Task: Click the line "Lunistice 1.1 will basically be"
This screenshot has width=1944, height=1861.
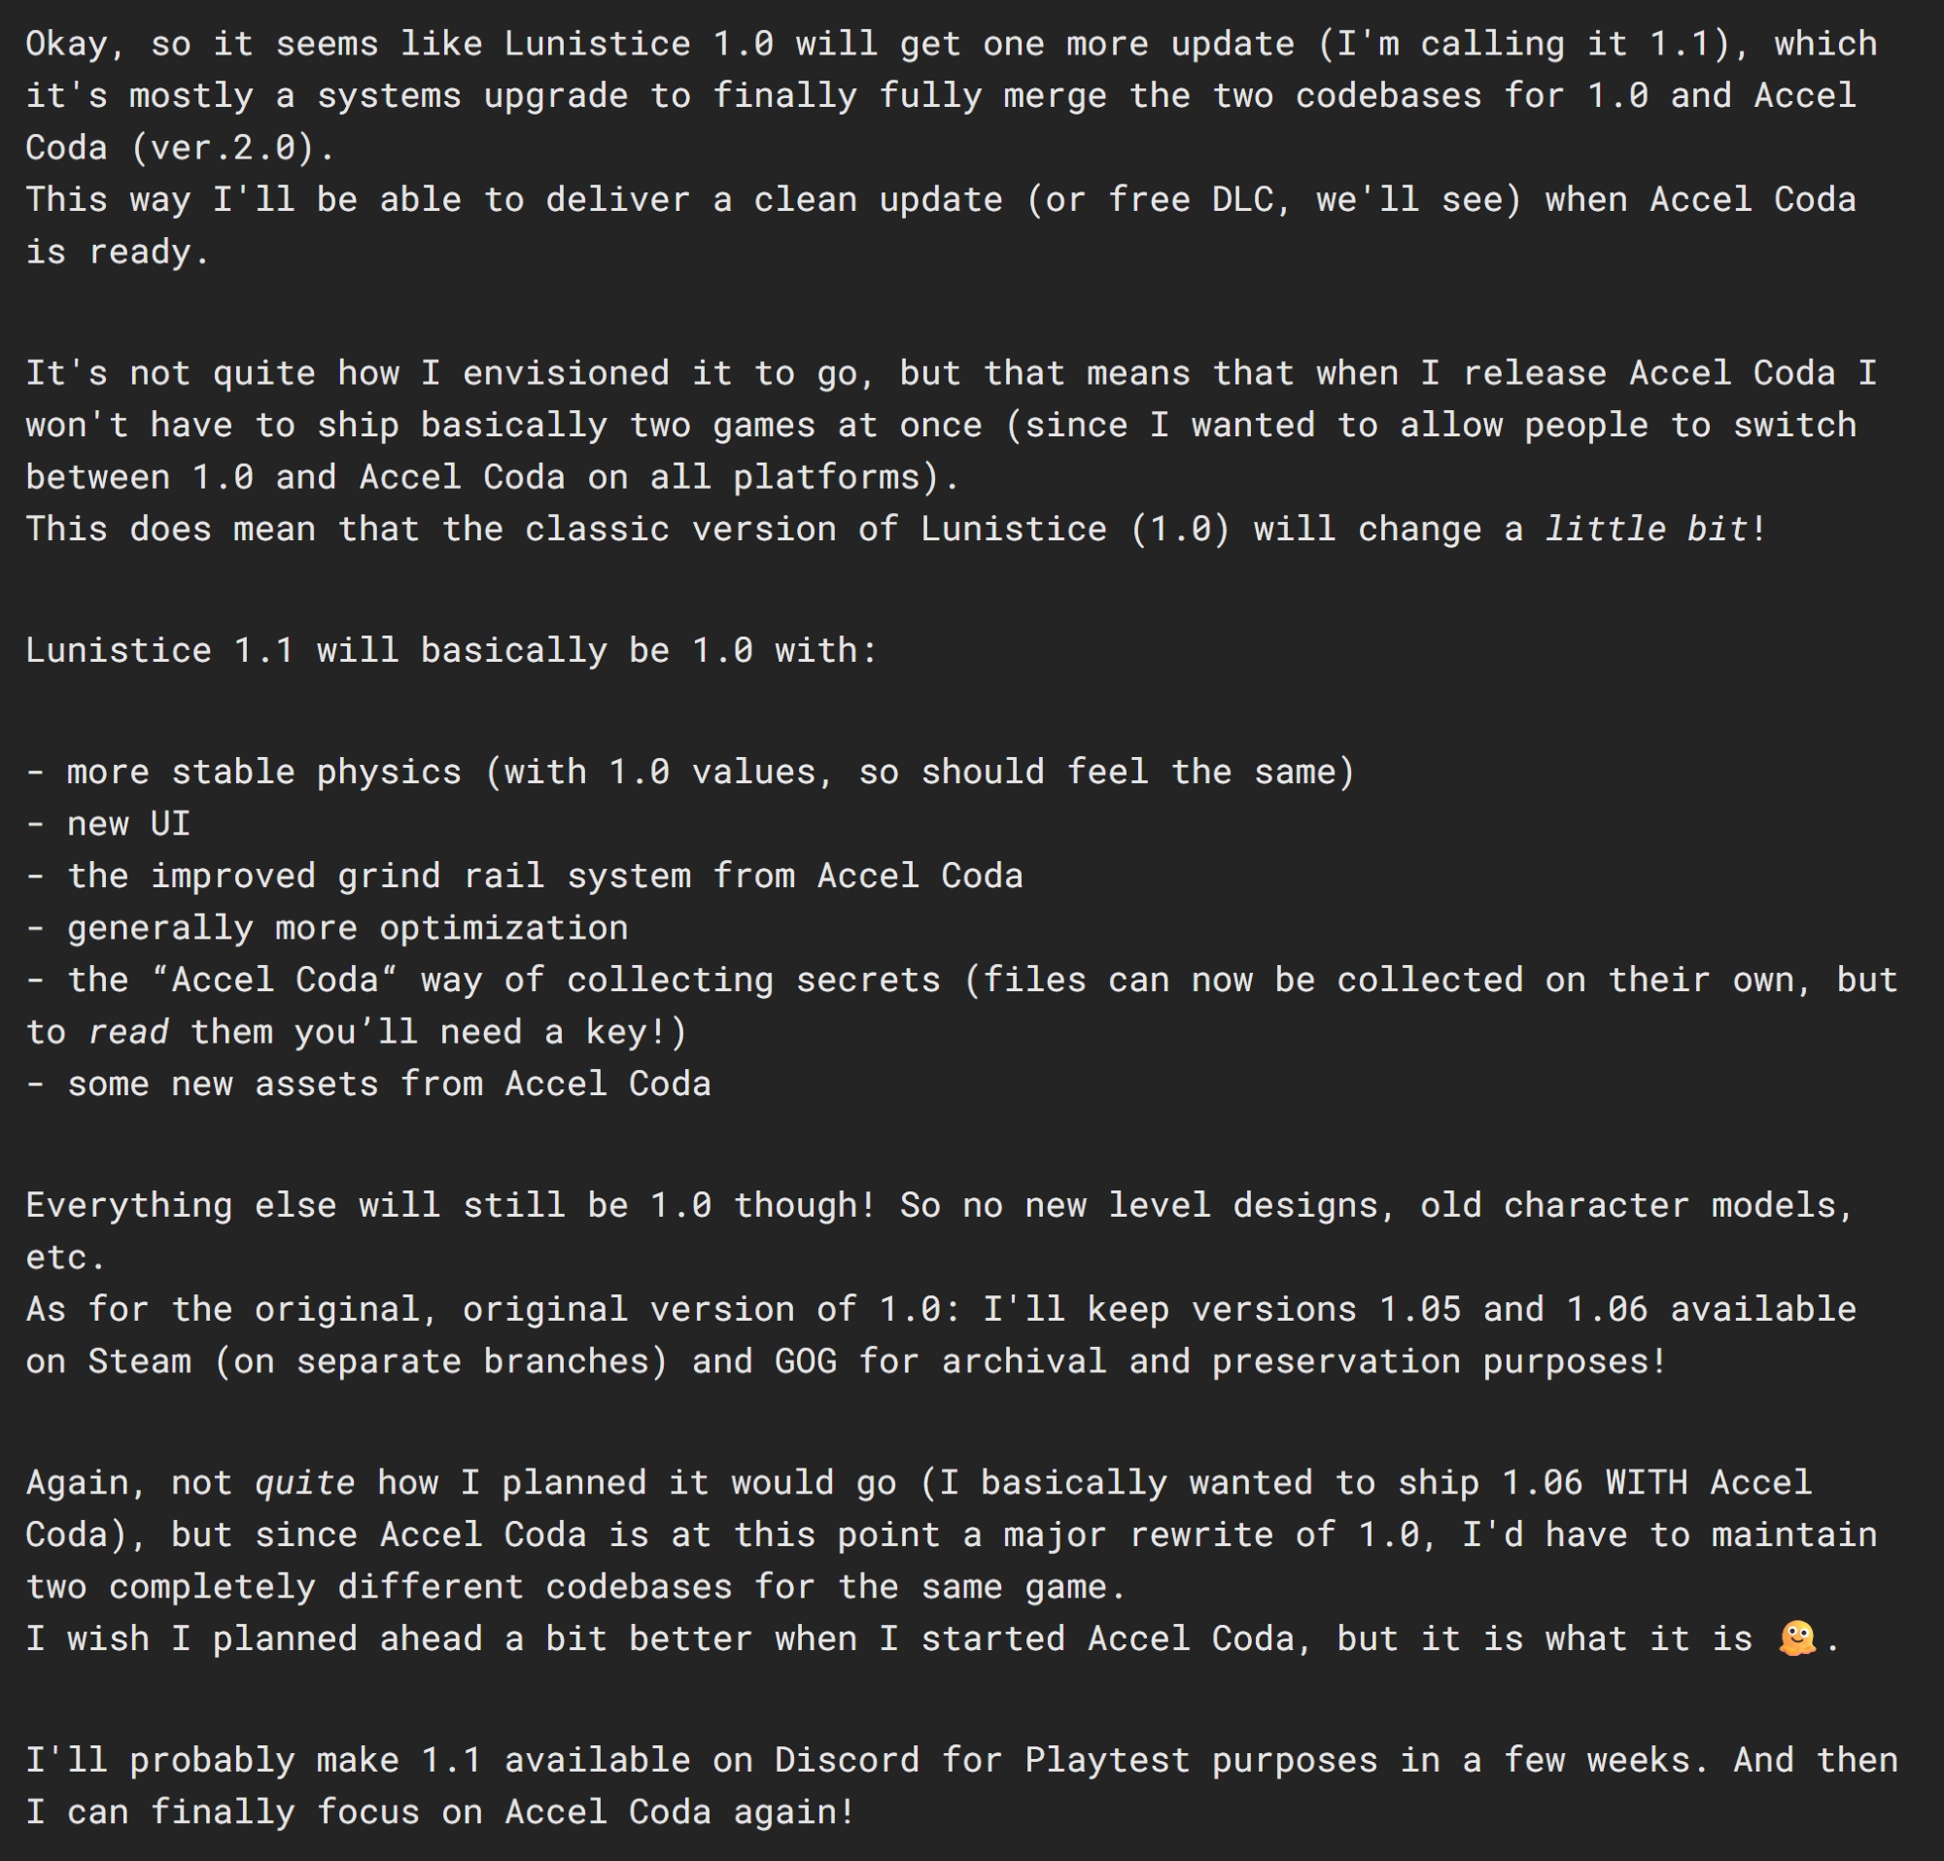Action: click(x=451, y=650)
